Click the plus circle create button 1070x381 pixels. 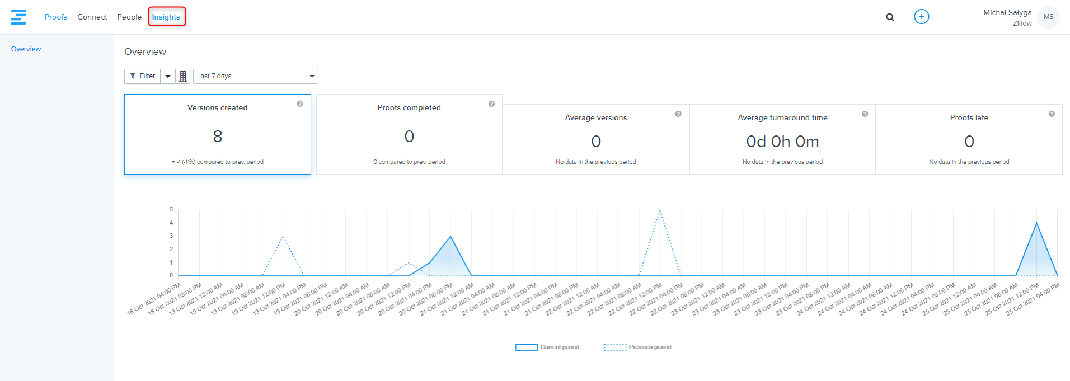(x=921, y=17)
